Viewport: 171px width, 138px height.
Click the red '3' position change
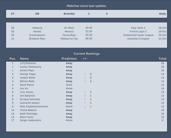pyautogui.click(x=91, y=106)
